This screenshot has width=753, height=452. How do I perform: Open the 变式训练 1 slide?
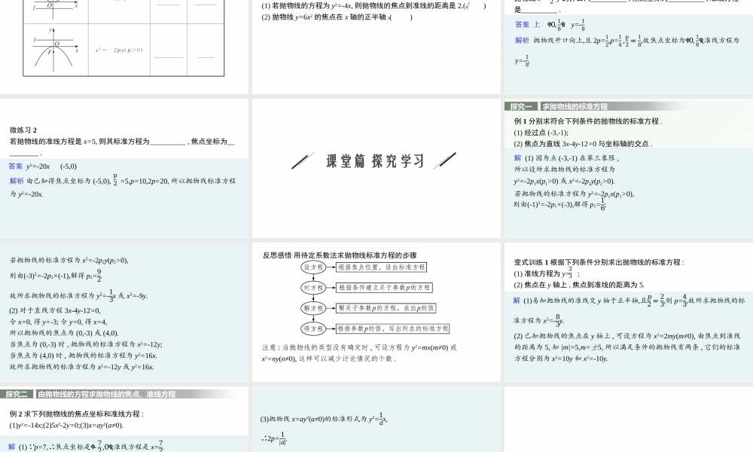pyautogui.click(x=628, y=313)
